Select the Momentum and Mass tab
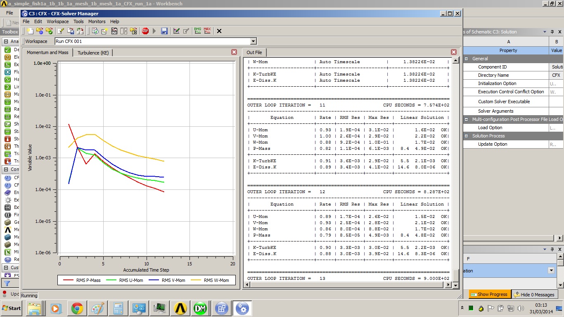 (47, 52)
